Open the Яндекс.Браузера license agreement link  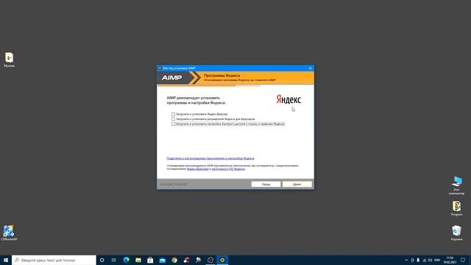click(198, 169)
